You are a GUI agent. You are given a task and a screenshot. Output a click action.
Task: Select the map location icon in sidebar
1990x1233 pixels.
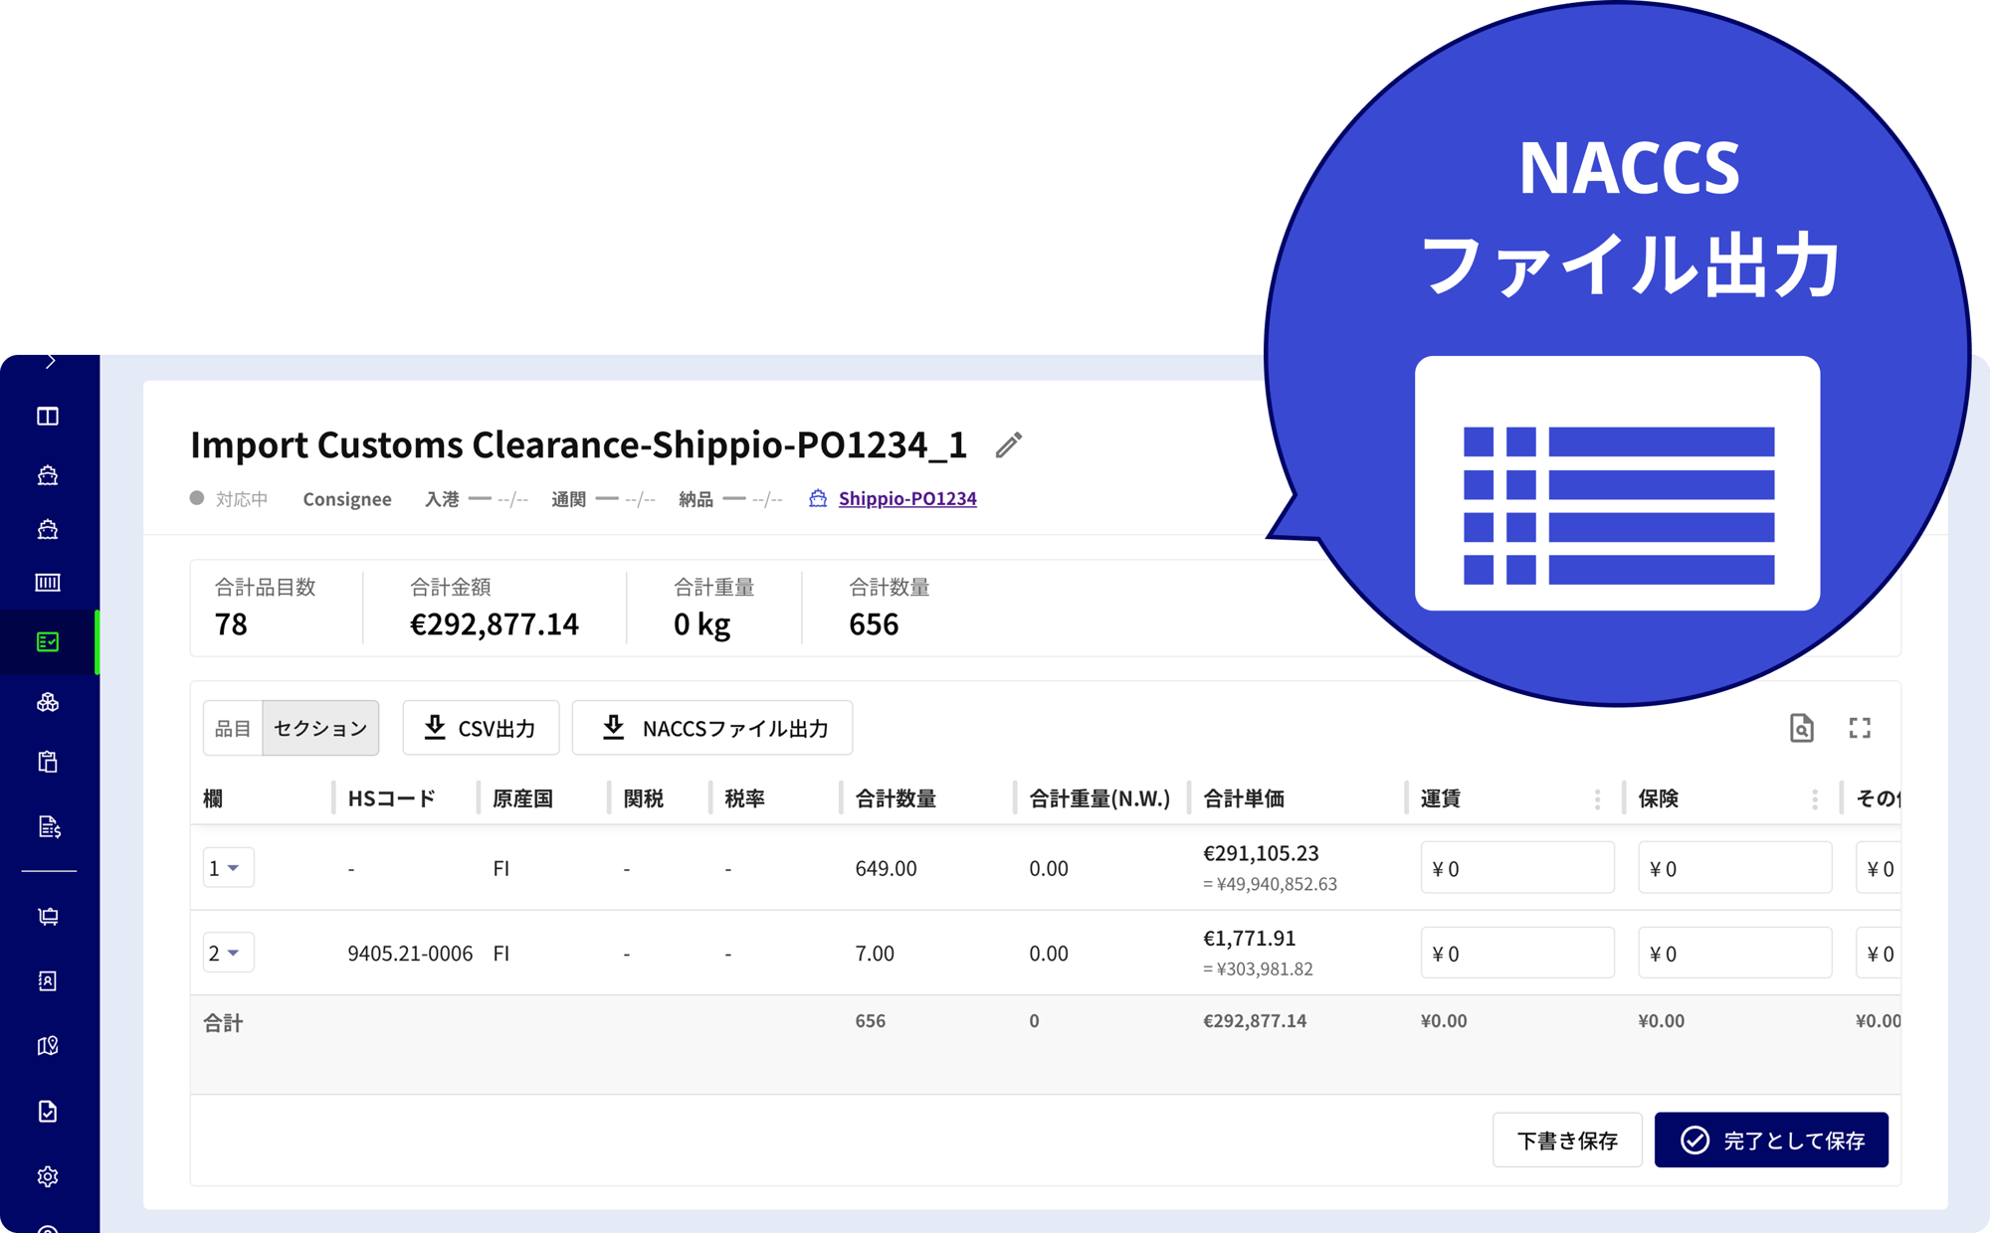pyautogui.click(x=48, y=1045)
